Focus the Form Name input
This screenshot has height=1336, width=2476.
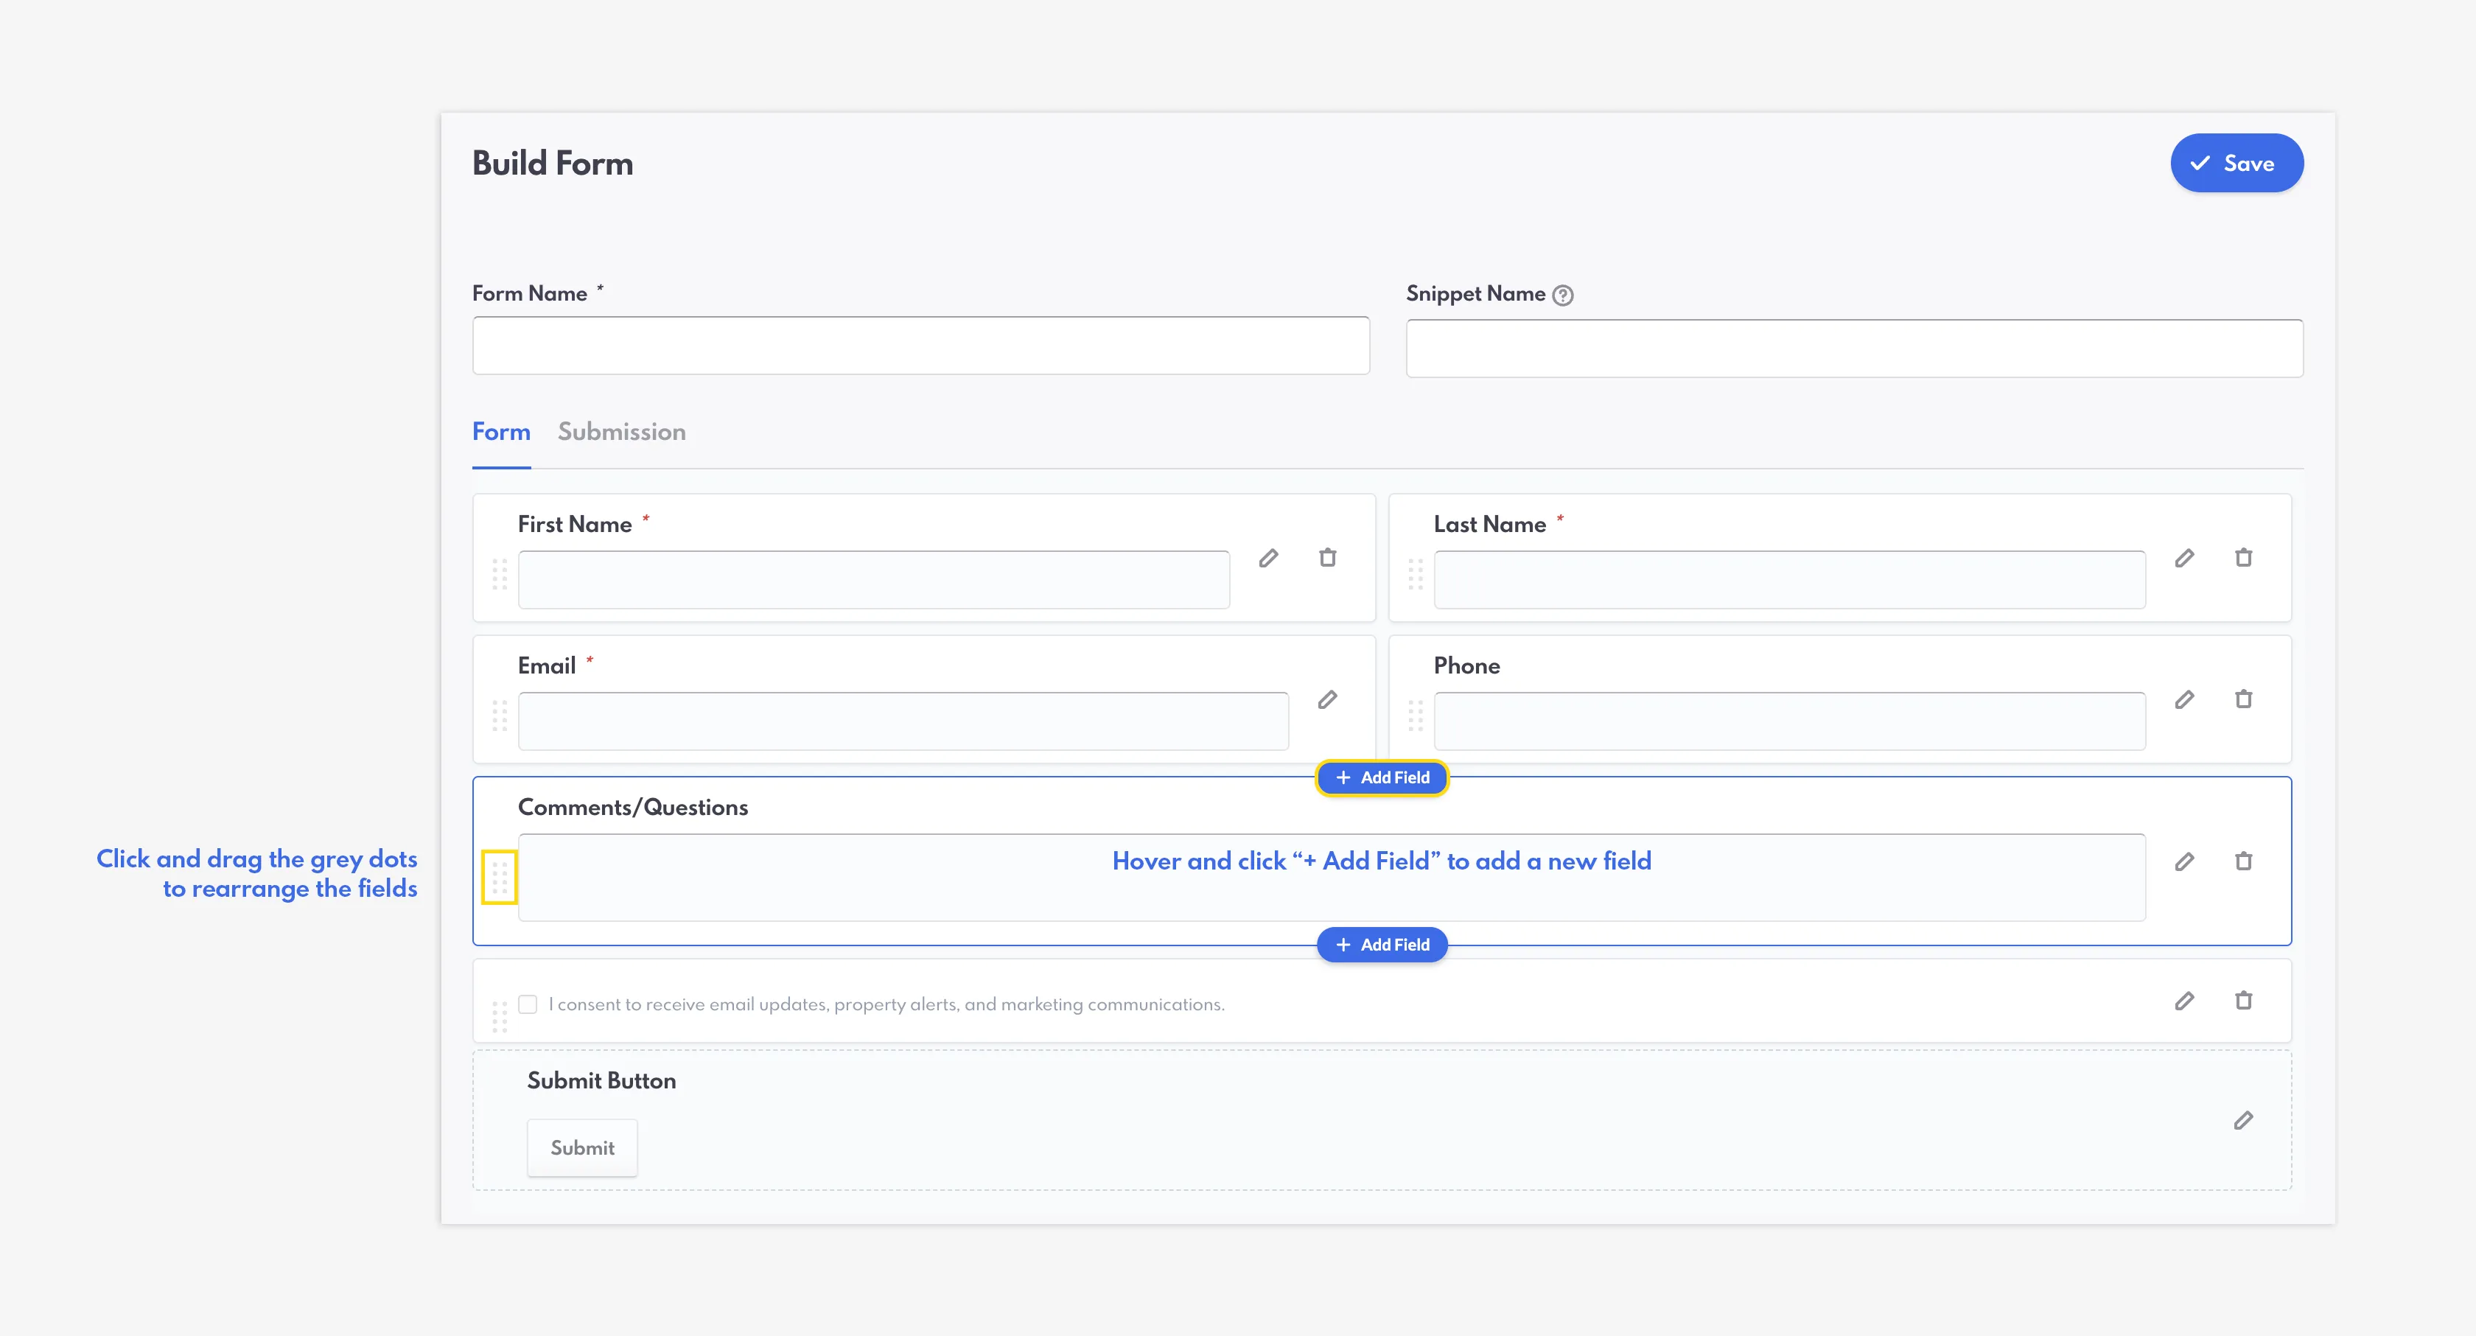921,345
